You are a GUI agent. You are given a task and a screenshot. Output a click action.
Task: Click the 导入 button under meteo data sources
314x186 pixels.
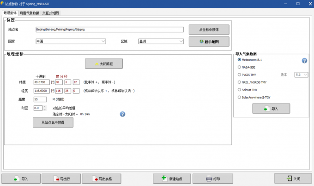271,109
